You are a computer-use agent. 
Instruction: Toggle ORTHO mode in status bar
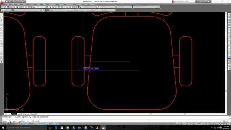[x=26, y=124]
